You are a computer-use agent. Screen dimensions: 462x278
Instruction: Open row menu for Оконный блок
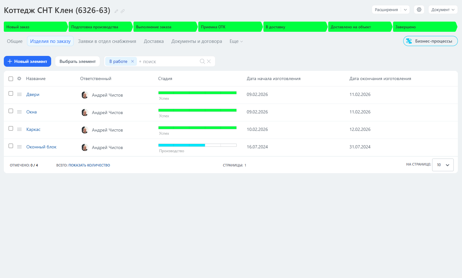(x=19, y=147)
